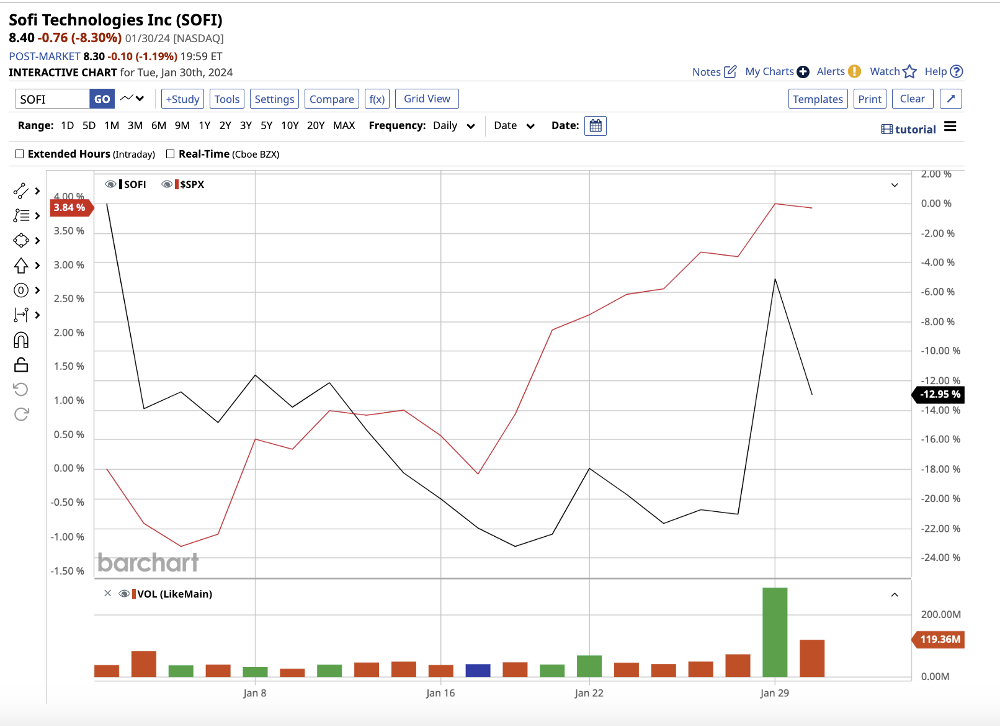Undo the last chart action
The width and height of the screenshot is (1000, 726).
[21, 389]
